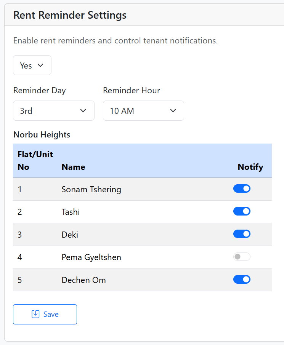Viewport: 284px width, 345px height.
Task: Switch off Dechen Om's notify toggle
Action: tap(242, 280)
